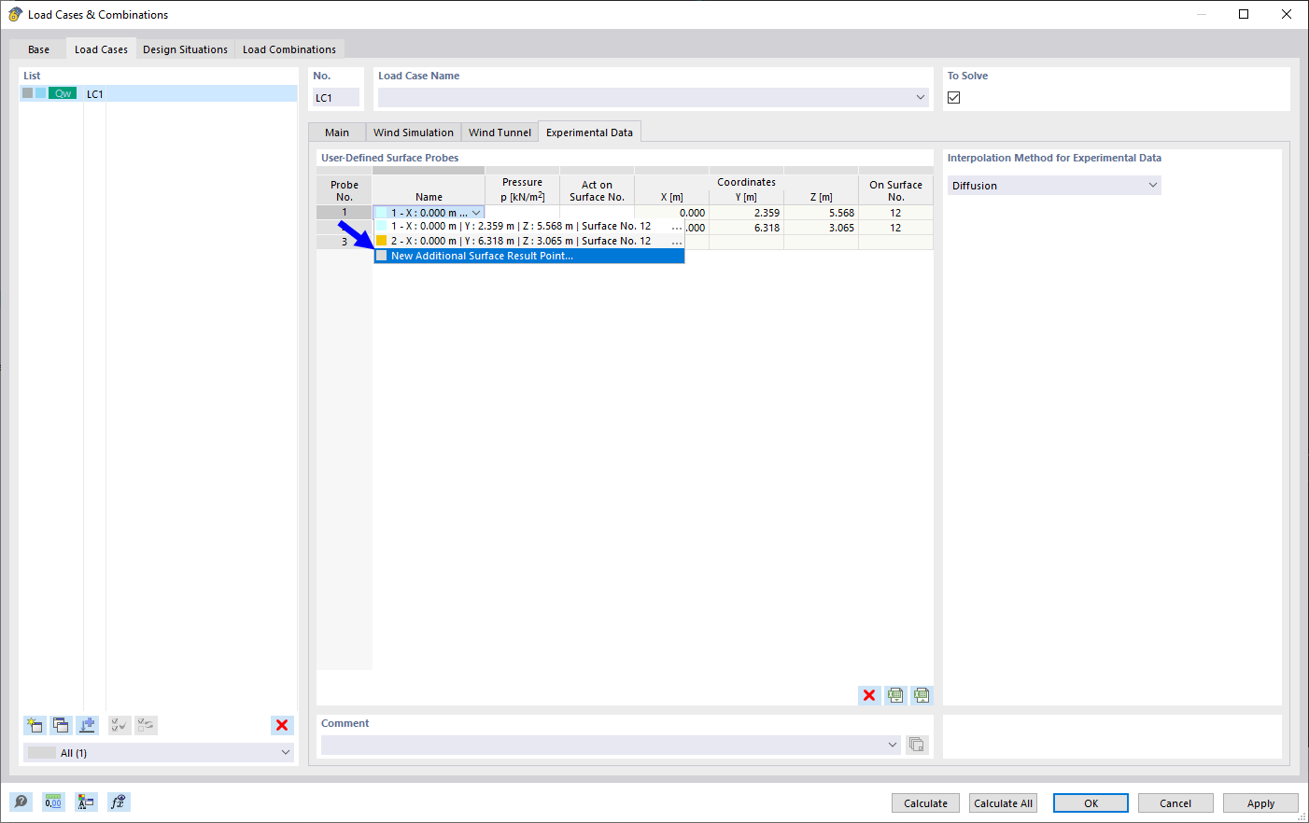Click the Coordinates column header
The width and height of the screenshot is (1309, 823).
pos(746,182)
